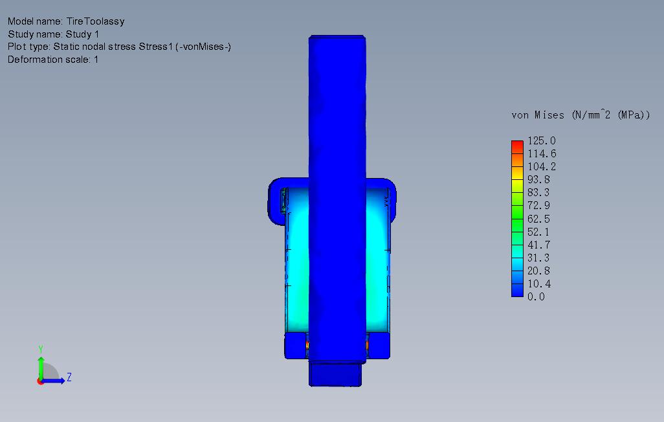Screen dimensions: 664x422
Task: Select the small blue block below the shaft
Action: coord(335,375)
